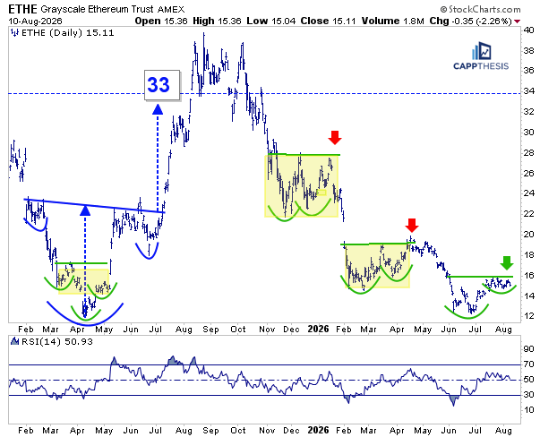This screenshot has width=540, height=437.
Task: Click the Nov label under the RSI panel
Action: 267,431
